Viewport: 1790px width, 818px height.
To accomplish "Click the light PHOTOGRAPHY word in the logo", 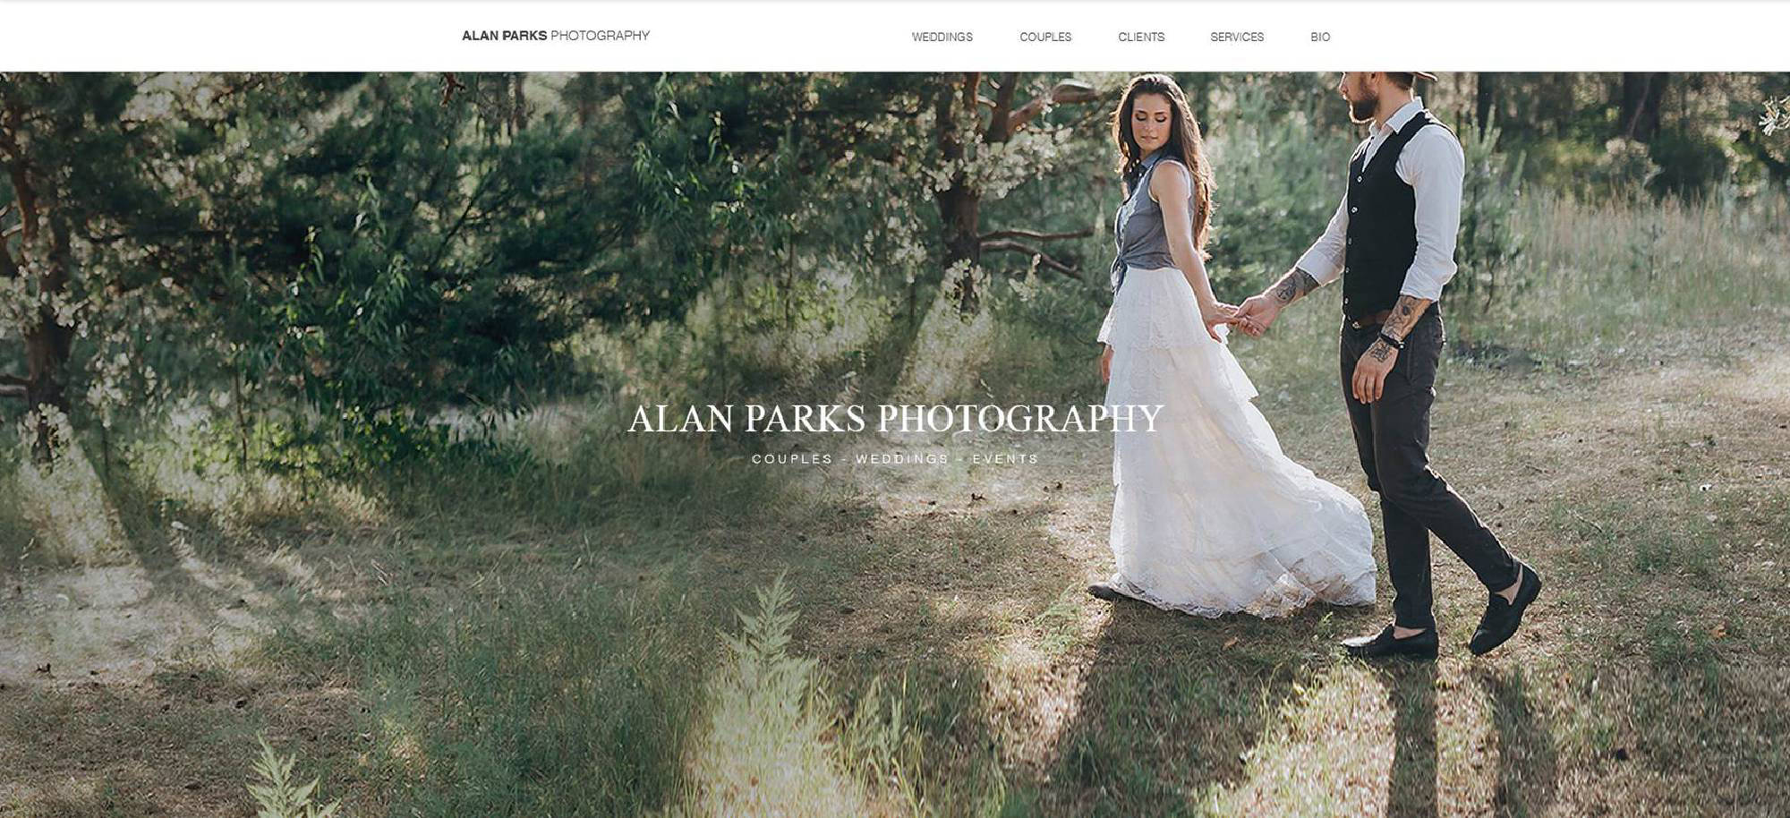I will click(600, 36).
